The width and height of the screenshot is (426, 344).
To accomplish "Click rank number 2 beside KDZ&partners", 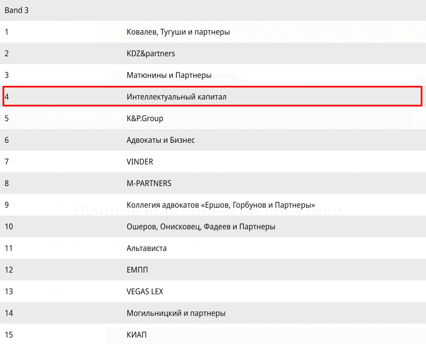I will click(7, 54).
